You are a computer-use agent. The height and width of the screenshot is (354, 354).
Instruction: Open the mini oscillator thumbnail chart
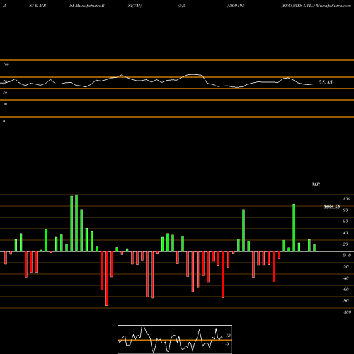175,339
